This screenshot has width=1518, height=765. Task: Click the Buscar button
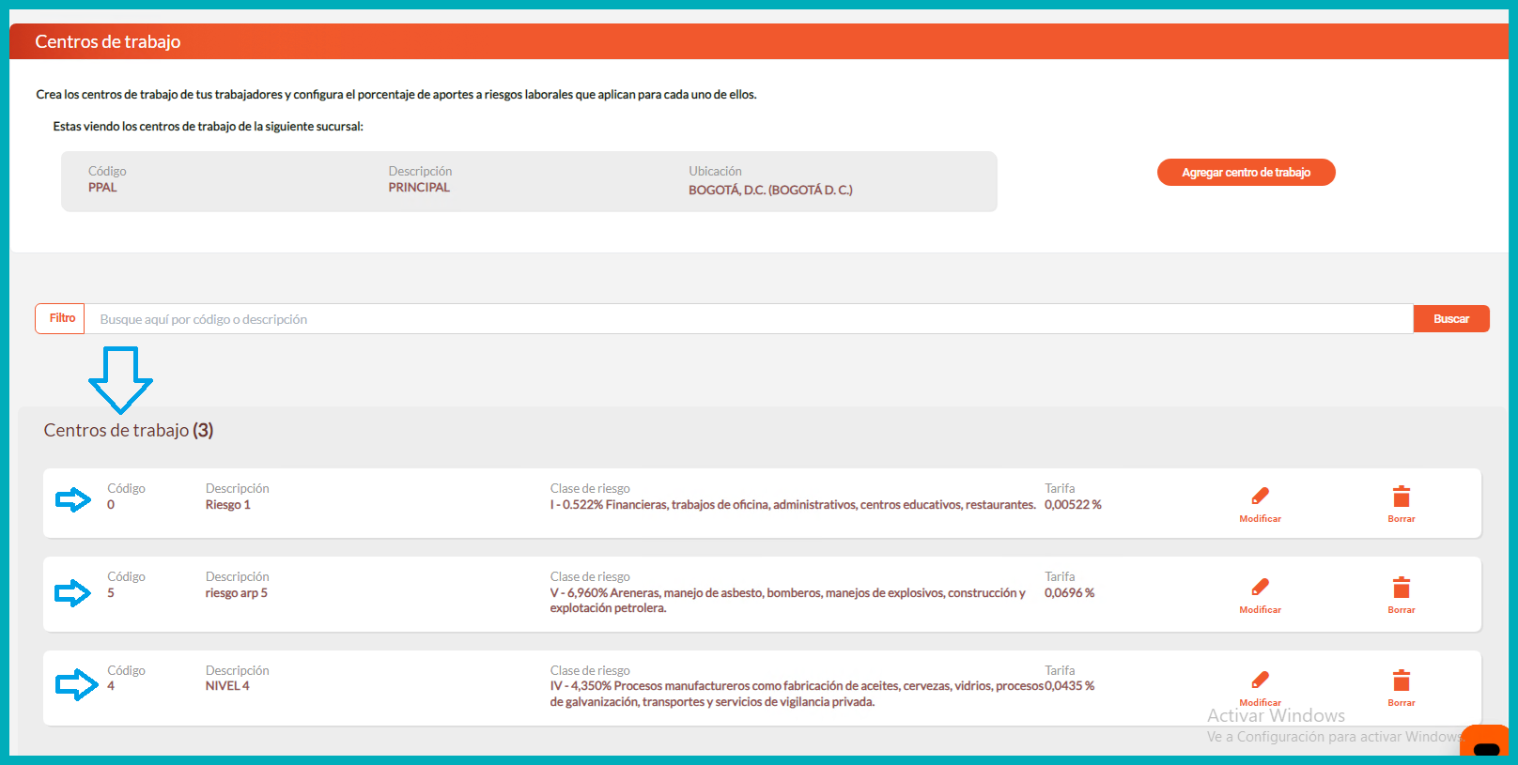(1450, 319)
